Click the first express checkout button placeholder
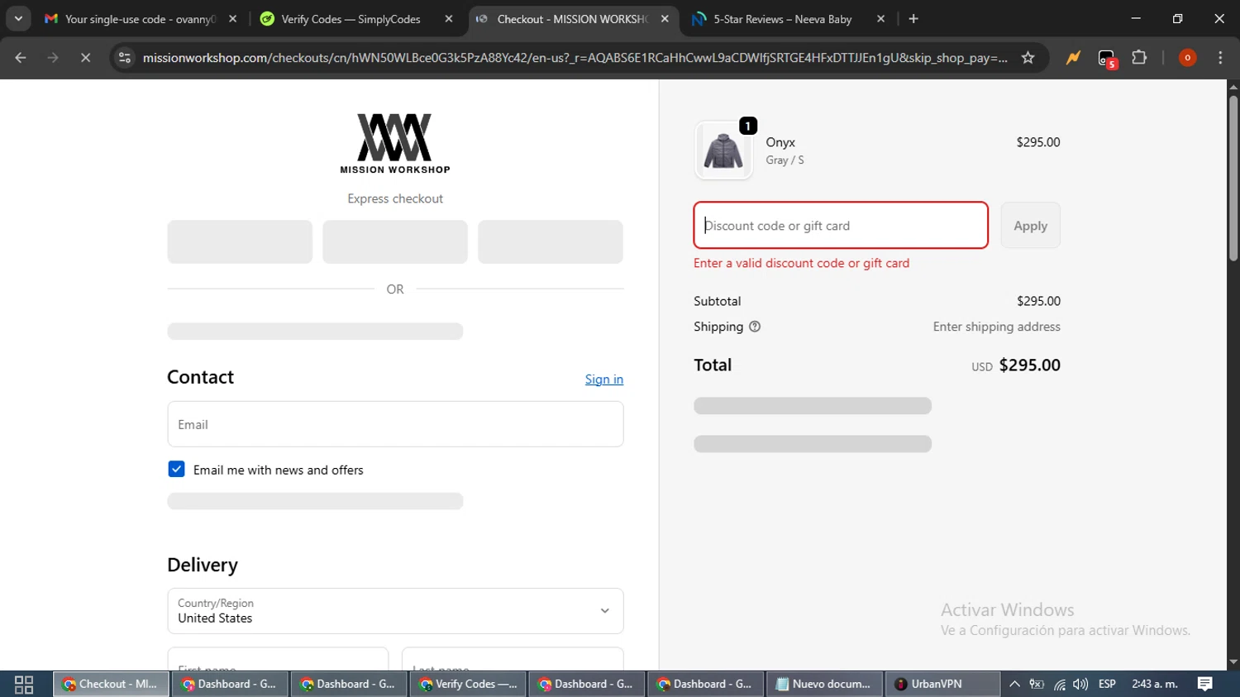Screen dimensions: 1240x697 pos(240,241)
